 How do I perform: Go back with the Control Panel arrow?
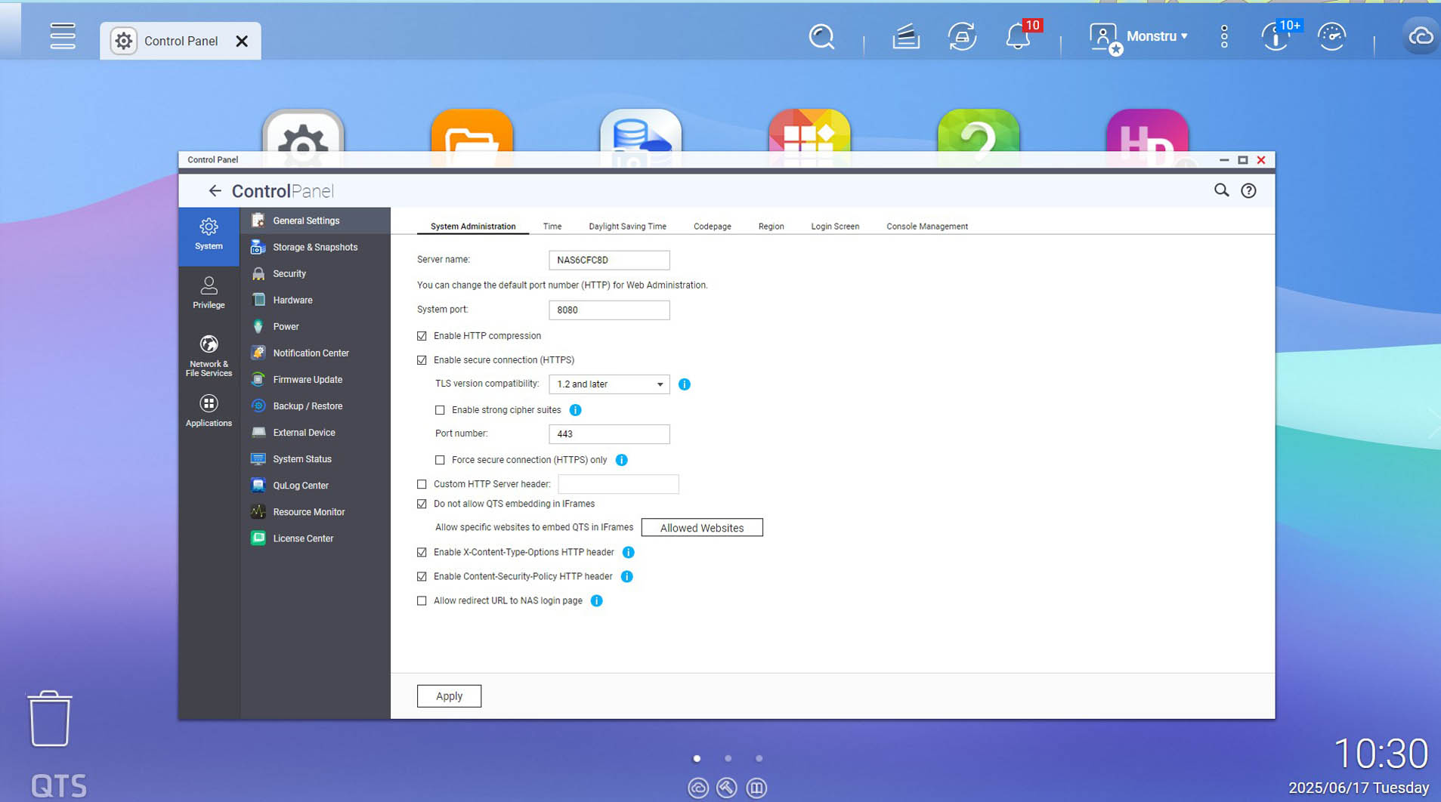tap(215, 191)
